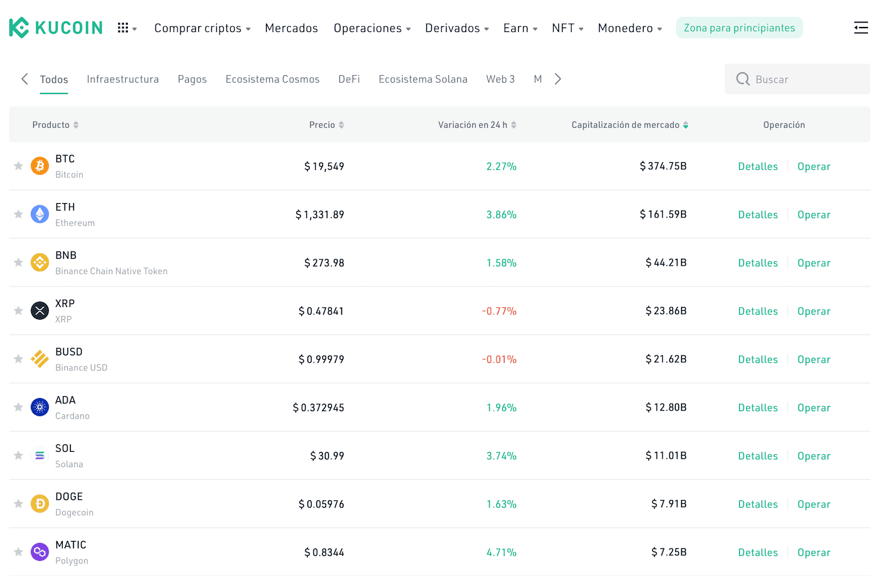This screenshot has width=878, height=576.
Task: Open Detalles for MATIC
Action: (758, 553)
